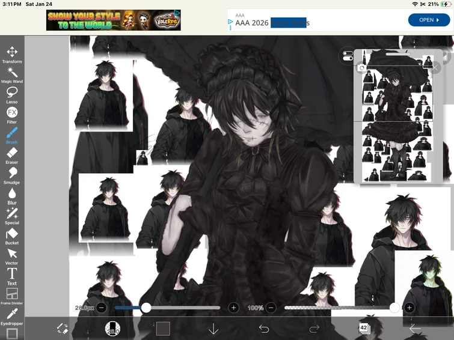Select the Text tool

click(x=12, y=277)
